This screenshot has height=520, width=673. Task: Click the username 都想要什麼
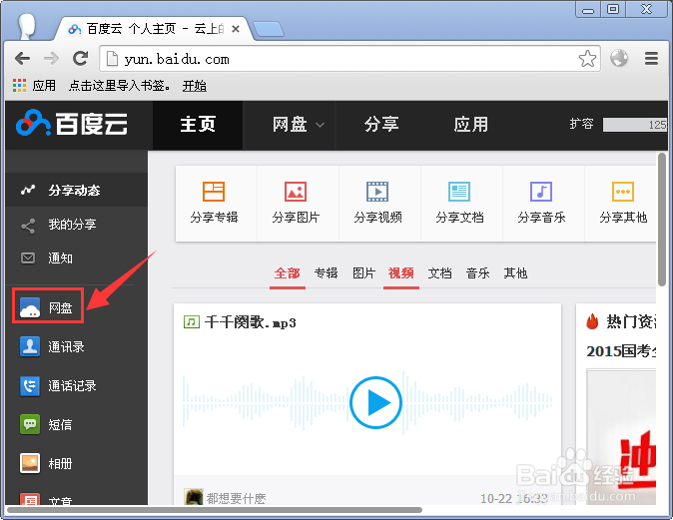236,498
